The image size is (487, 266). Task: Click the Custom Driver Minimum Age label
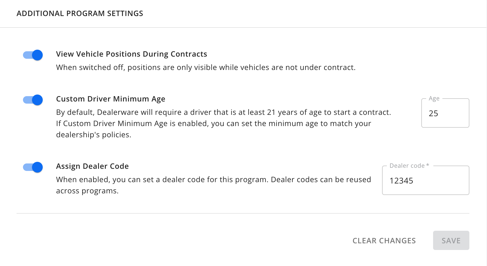111,99
